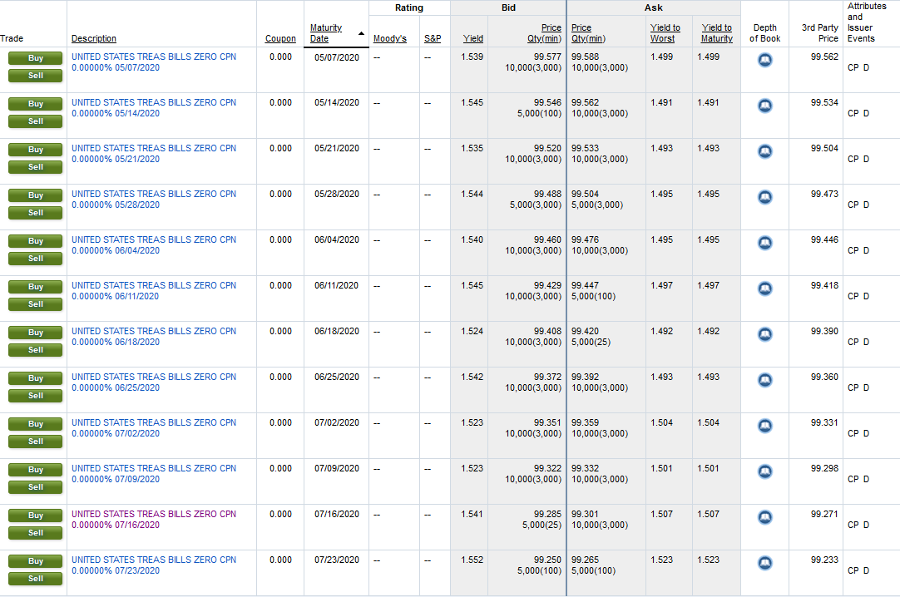Viewport: 900px width, 597px height.
Task: Select 3rd party price 99.446
Action: [x=824, y=239]
